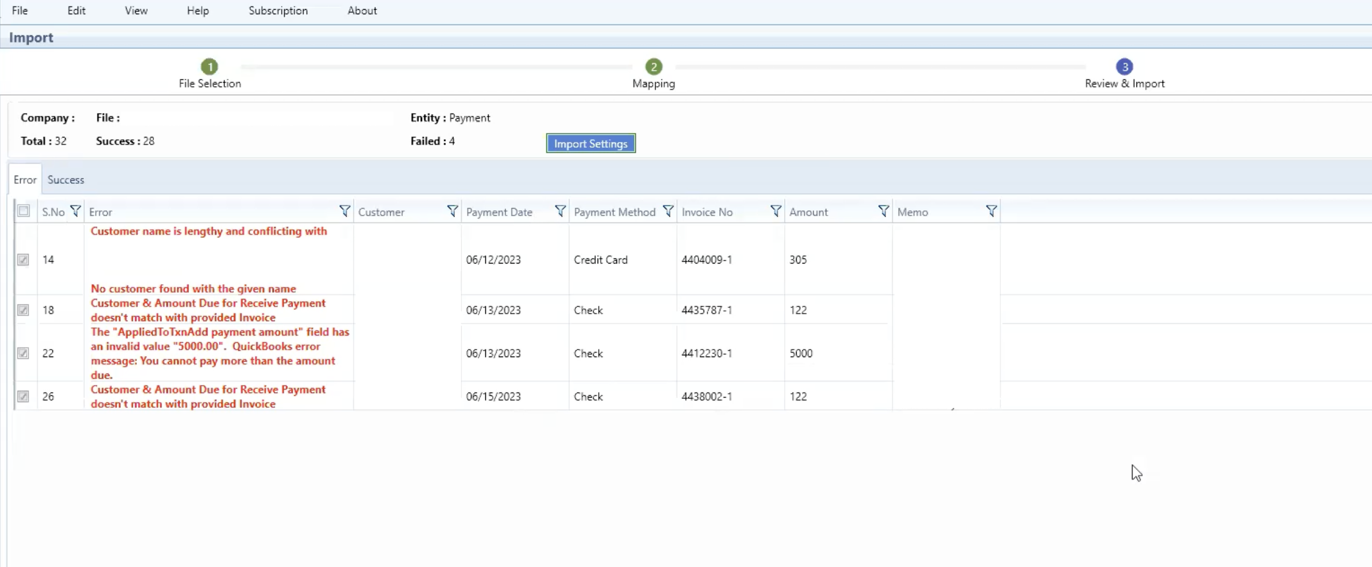
Task: Open the File menu
Action: pos(20,11)
